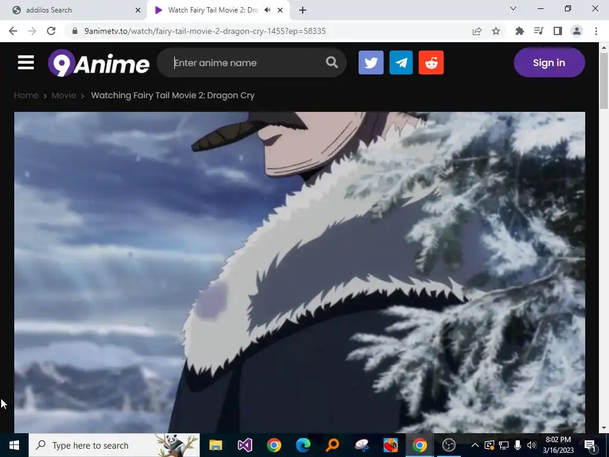Image resolution: width=609 pixels, height=457 pixels.
Task: Open the Reddit share button
Action: click(x=431, y=62)
